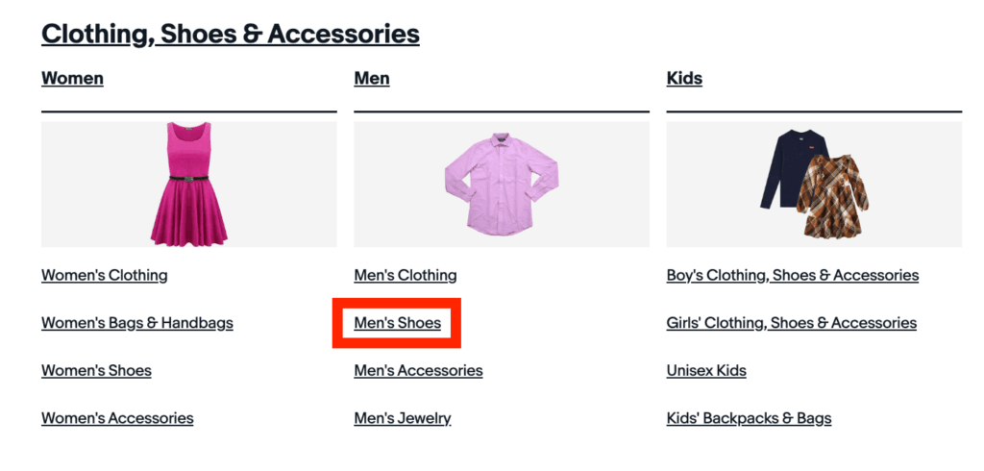Open Boy's Clothing, Shoes & Accessories
This screenshot has width=984, height=471.
click(792, 275)
